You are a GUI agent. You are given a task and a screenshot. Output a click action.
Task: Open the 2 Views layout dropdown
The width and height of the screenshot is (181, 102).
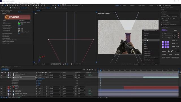[x=156, y=64]
